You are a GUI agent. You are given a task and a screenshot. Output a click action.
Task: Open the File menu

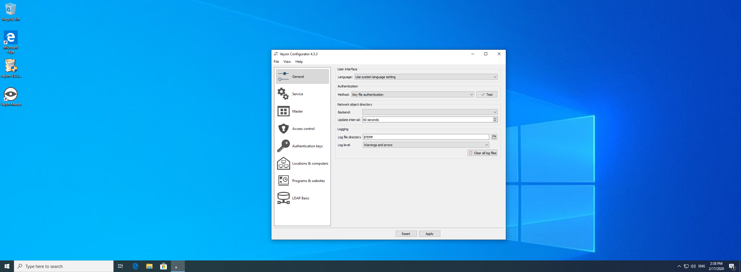tap(276, 61)
